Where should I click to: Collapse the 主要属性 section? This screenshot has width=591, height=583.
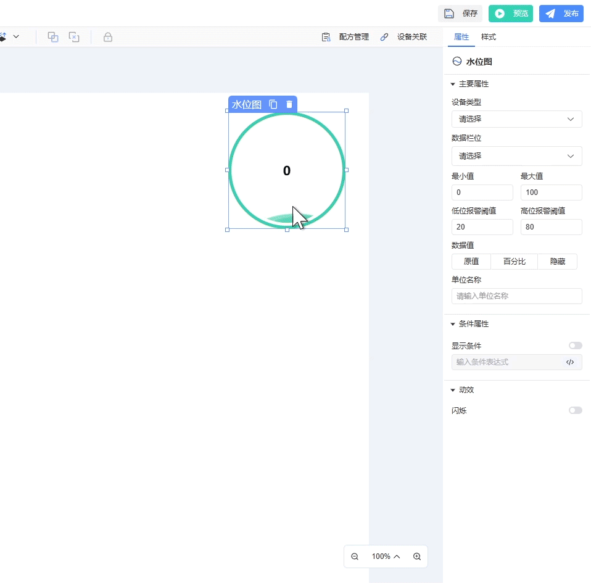pos(453,84)
